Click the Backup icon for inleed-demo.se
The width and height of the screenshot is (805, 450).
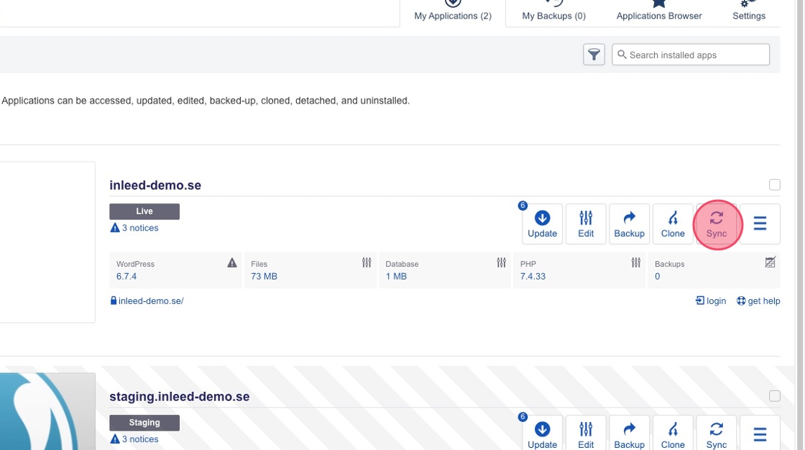point(629,224)
